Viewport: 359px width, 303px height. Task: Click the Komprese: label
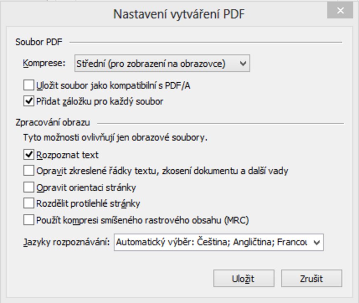click(x=44, y=63)
